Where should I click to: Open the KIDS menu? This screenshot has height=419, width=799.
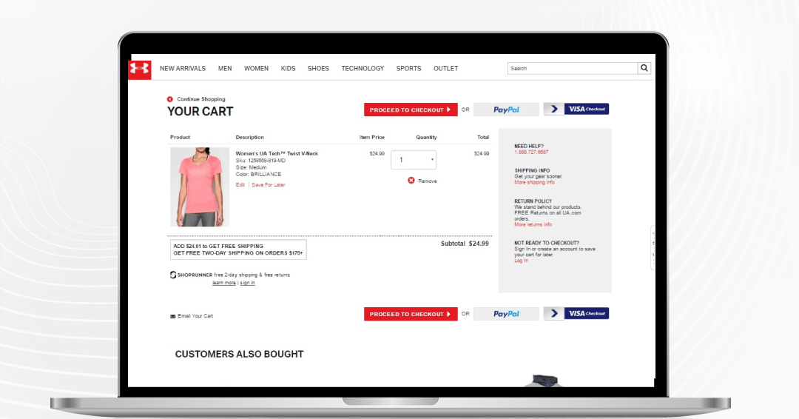(x=288, y=68)
